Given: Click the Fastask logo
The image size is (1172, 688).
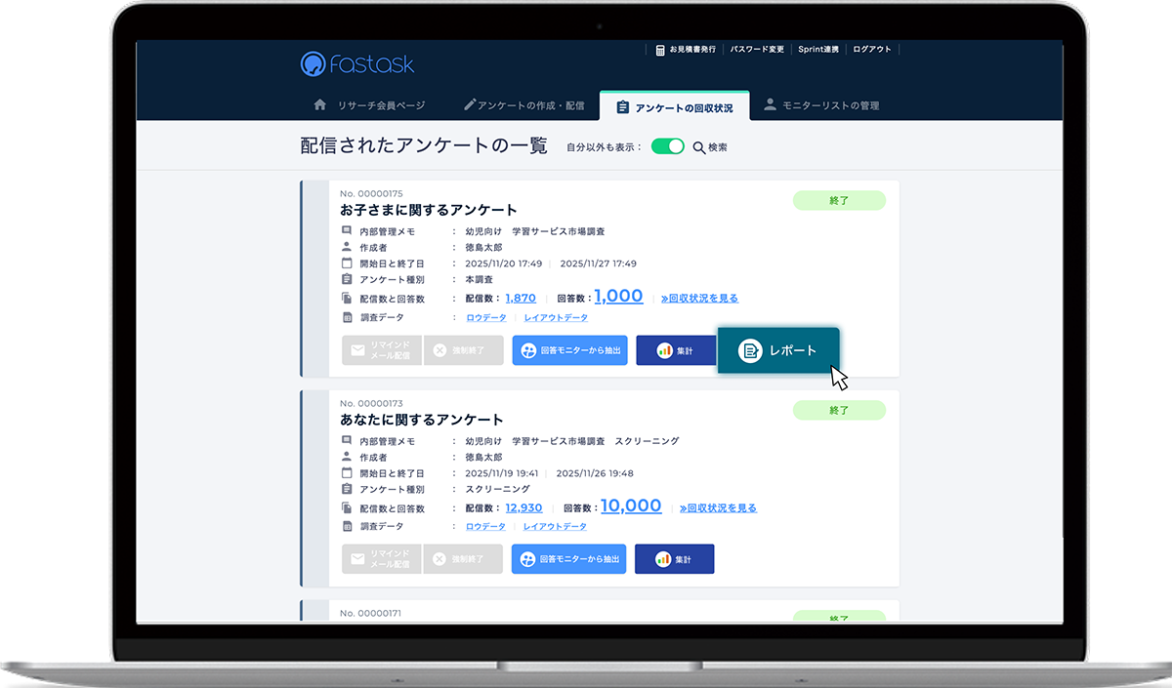Looking at the screenshot, I should pos(356,62).
